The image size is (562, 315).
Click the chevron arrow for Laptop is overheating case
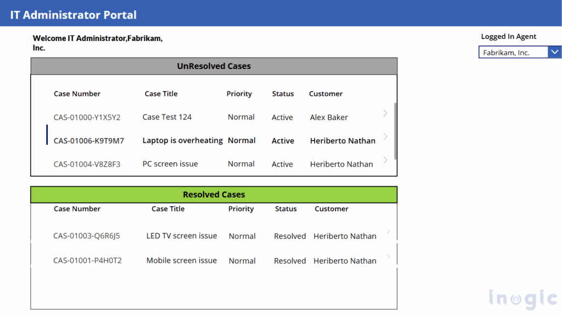(385, 136)
